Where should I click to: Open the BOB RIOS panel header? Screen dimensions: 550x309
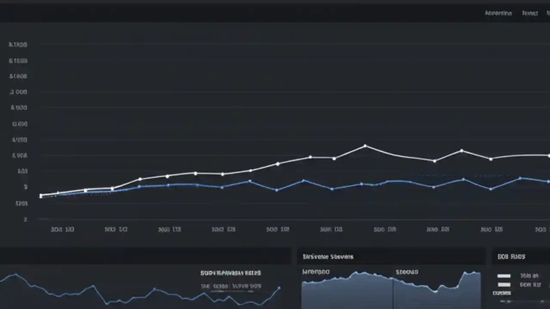click(511, 256)
